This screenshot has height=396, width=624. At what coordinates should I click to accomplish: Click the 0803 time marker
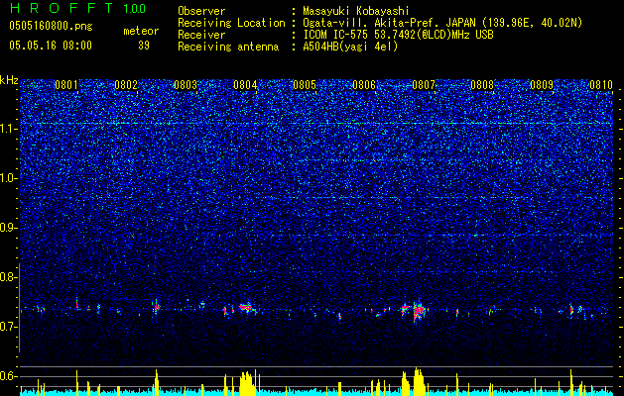[x=186, y=85]
